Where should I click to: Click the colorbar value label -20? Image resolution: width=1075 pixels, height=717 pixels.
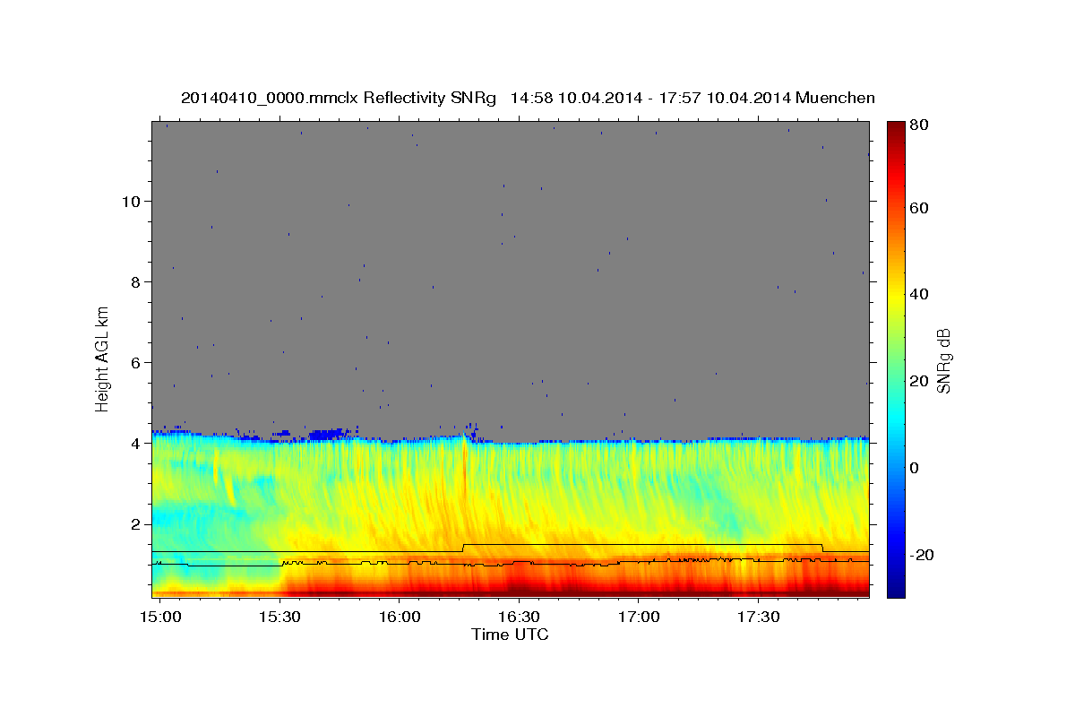click(x=921, y=555)
